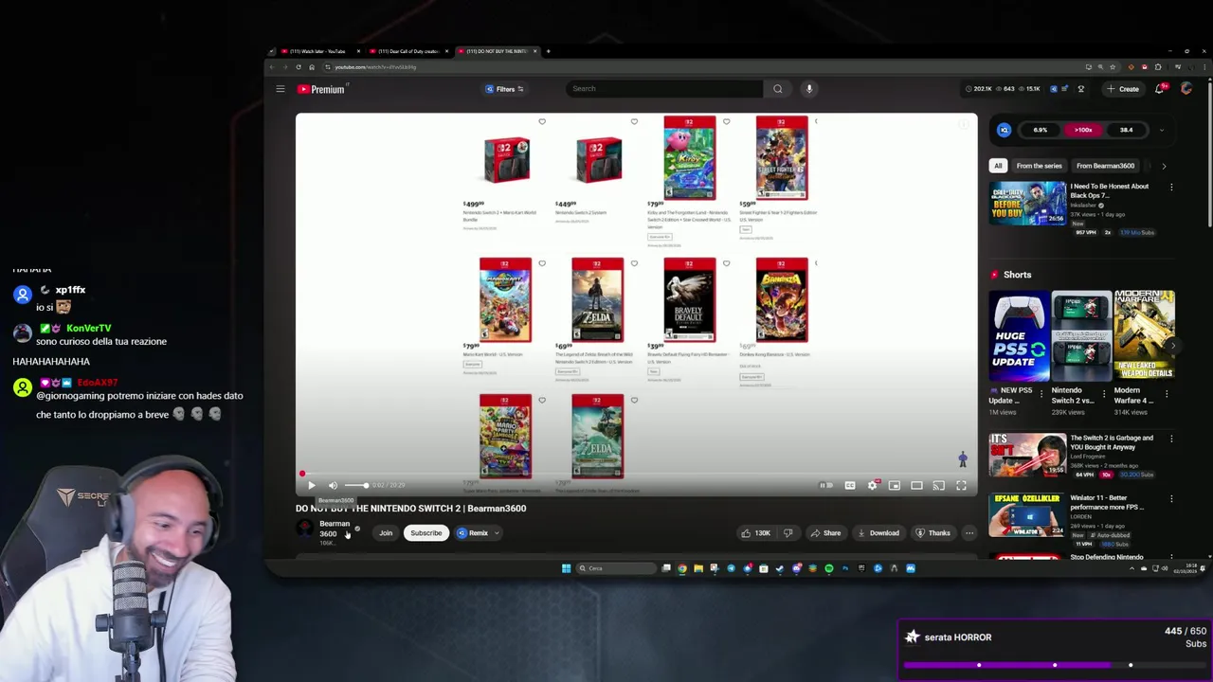
Task: Toggle theater mode
Action: tap(916, 485)
